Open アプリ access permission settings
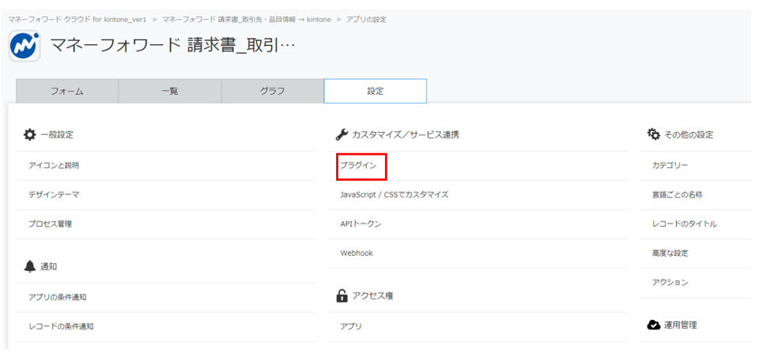 click(x=351, y=326)
